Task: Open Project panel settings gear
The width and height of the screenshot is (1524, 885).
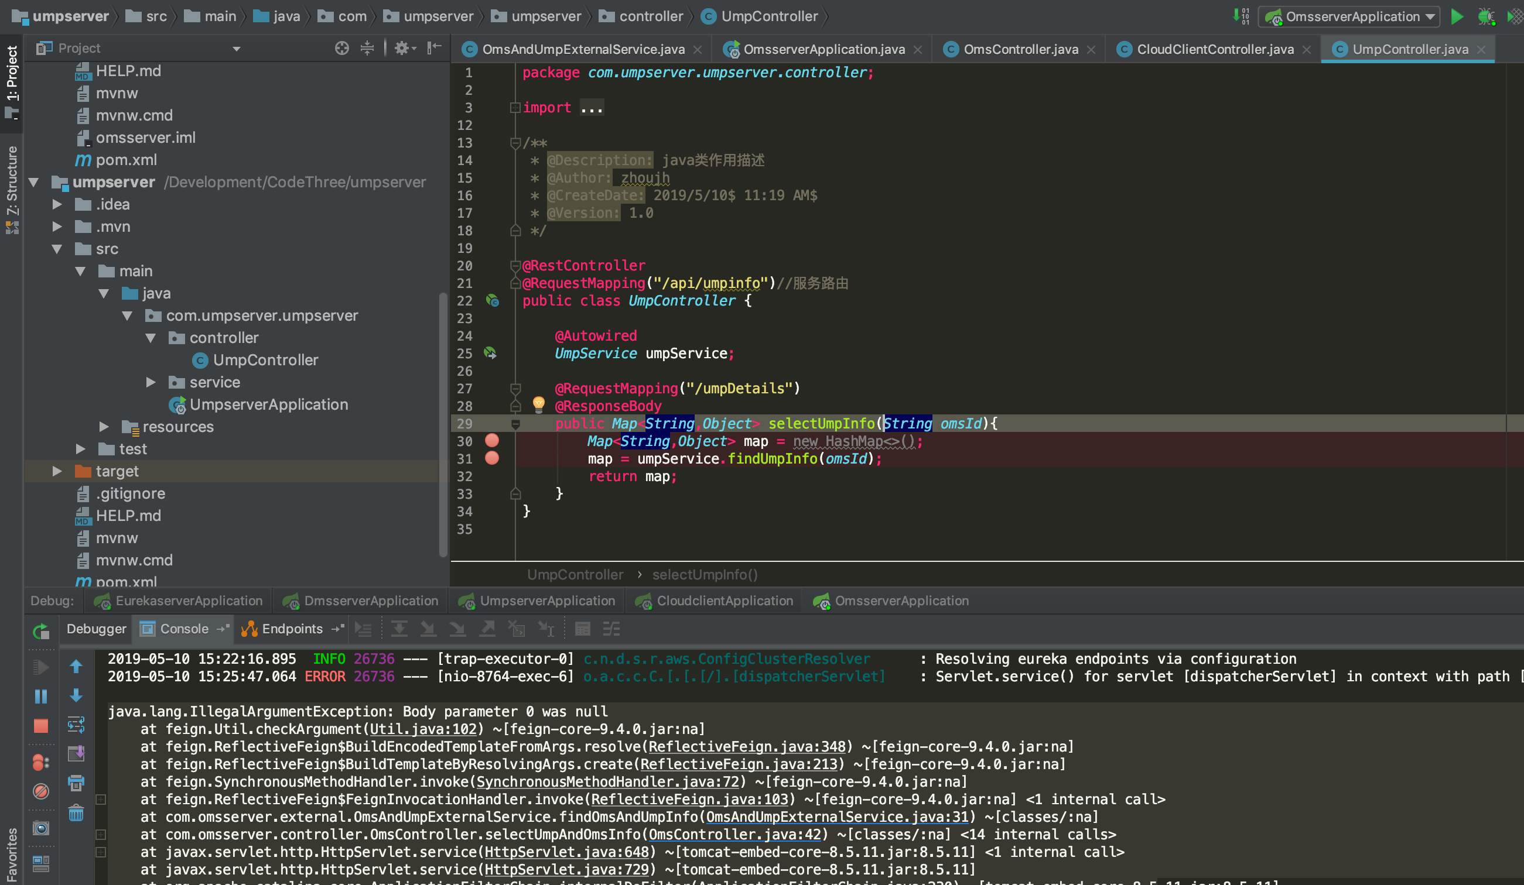Action: tap(402, 48)
